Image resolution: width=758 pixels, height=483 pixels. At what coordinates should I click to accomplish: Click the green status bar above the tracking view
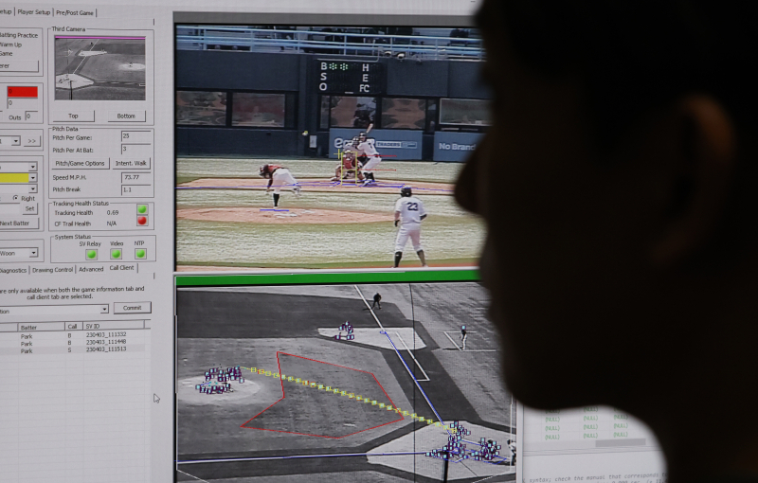(328, 278)
